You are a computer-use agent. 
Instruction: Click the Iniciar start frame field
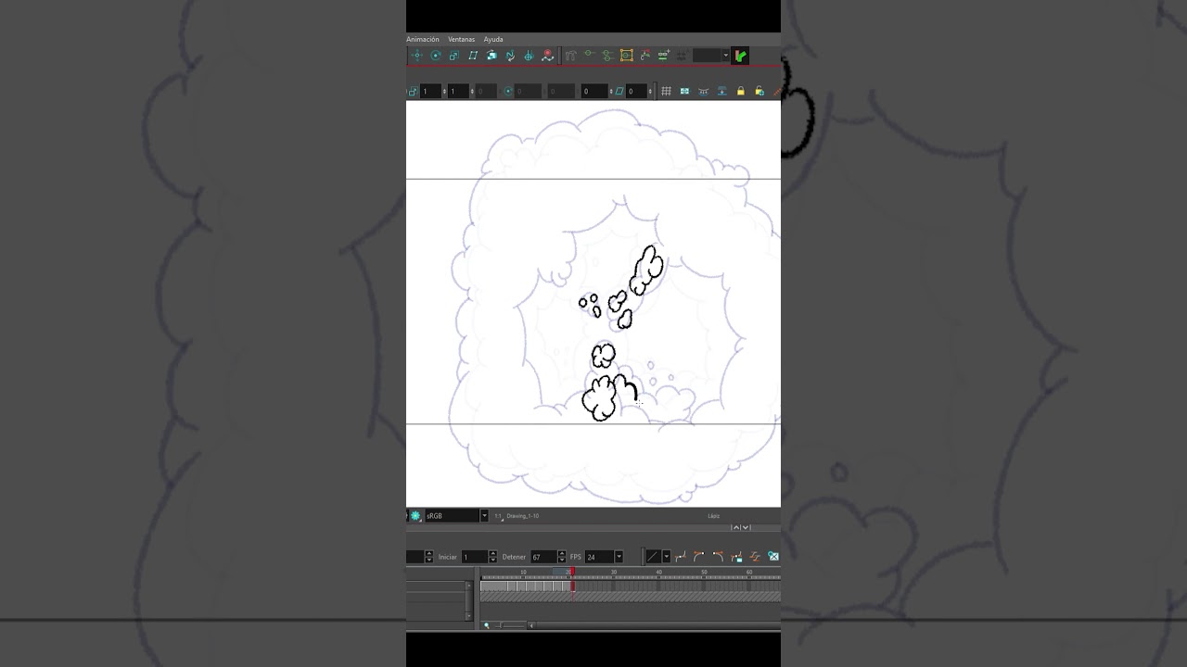pyautogui.click(x=474, y=557)
